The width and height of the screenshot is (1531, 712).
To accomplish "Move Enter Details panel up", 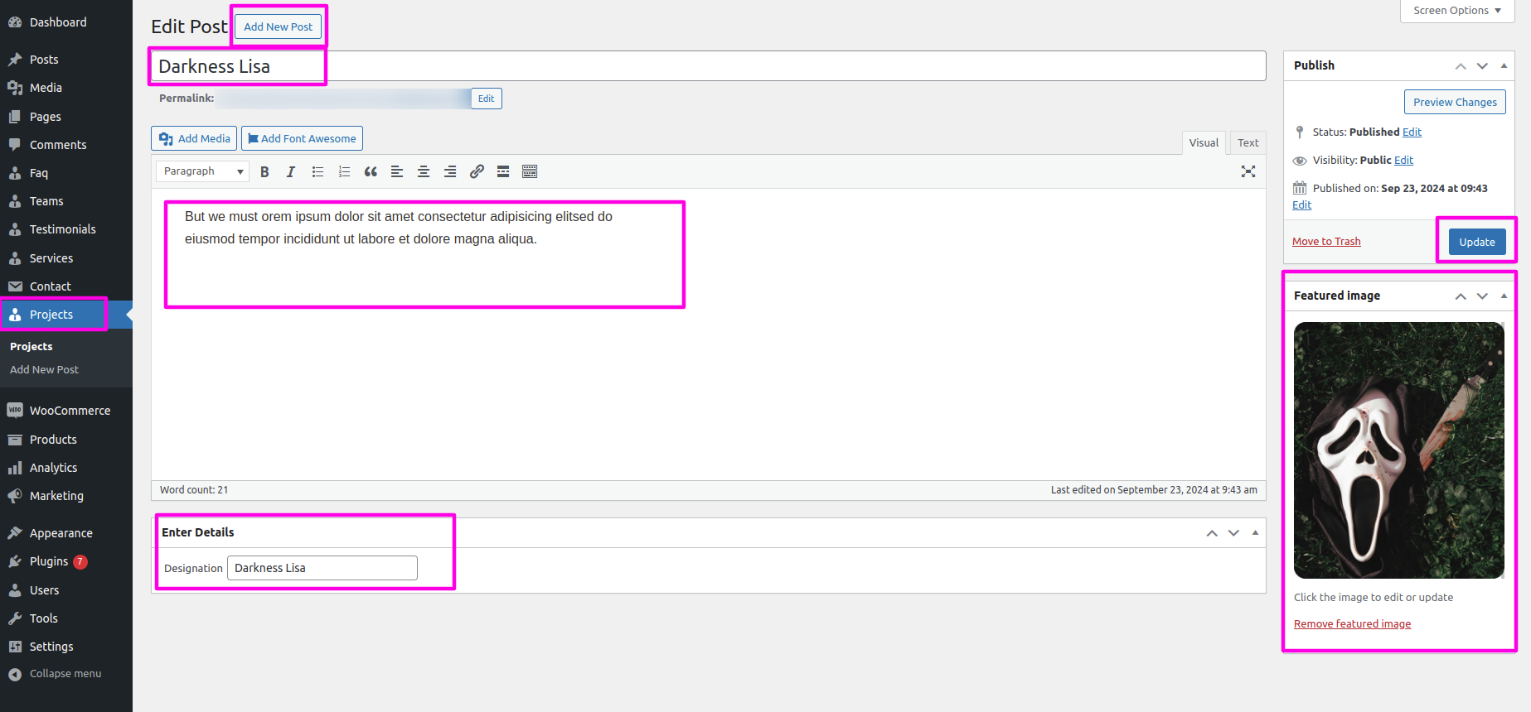I will (1212, 532).
